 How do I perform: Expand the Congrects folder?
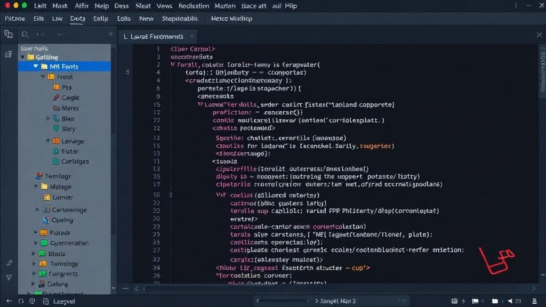pyautogui.click(x=34, y=274)
